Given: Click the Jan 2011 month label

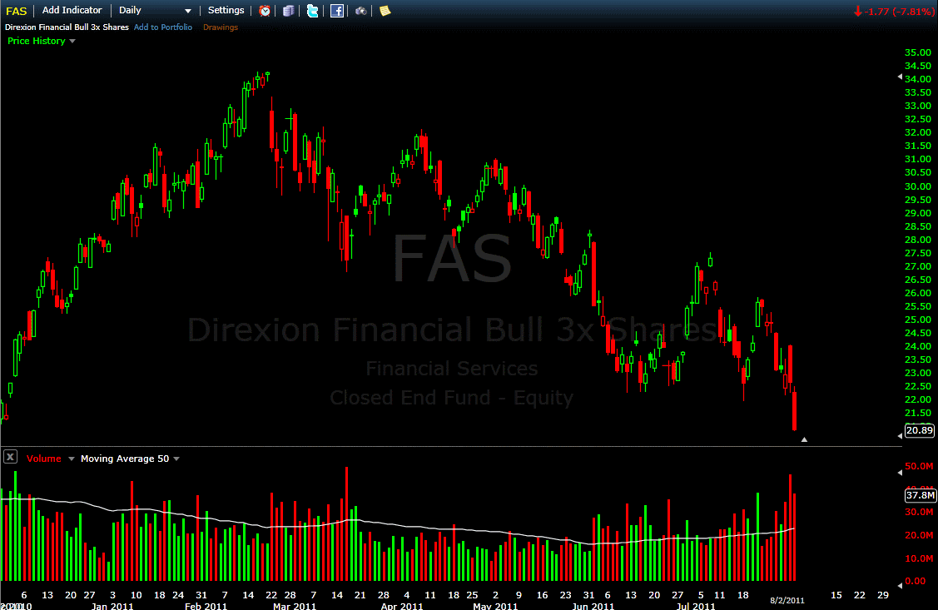Looking at the screenshot, I should pos(112,606).
